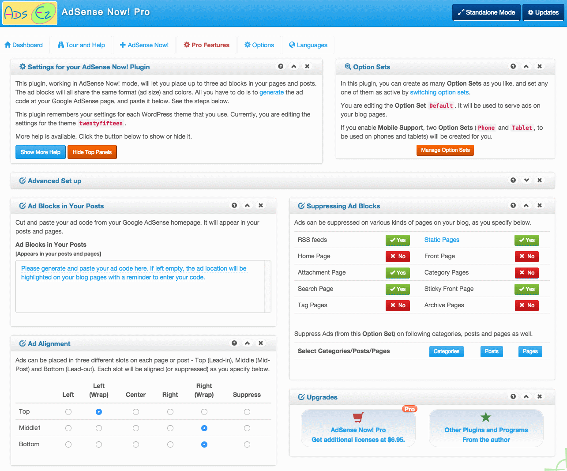567x471 pixels.
Task: Click the Settings gear icon in panel title
Action: pos(23,67)
